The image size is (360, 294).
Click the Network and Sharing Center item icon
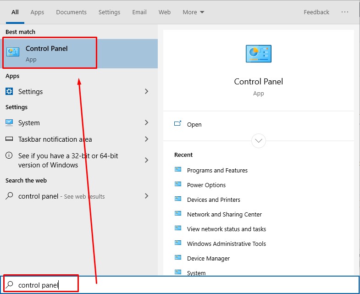(178, 214)
